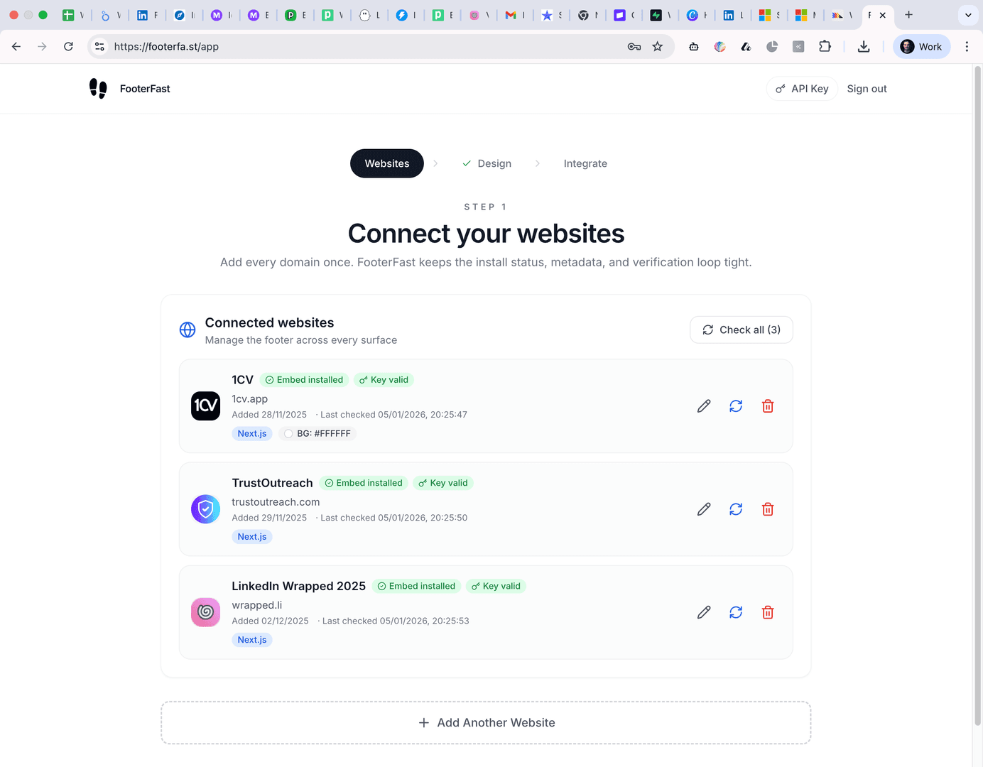Click the Sign out link
This screenshot has height=767, width=983.
pyautogui.click(x=867, y=89)
